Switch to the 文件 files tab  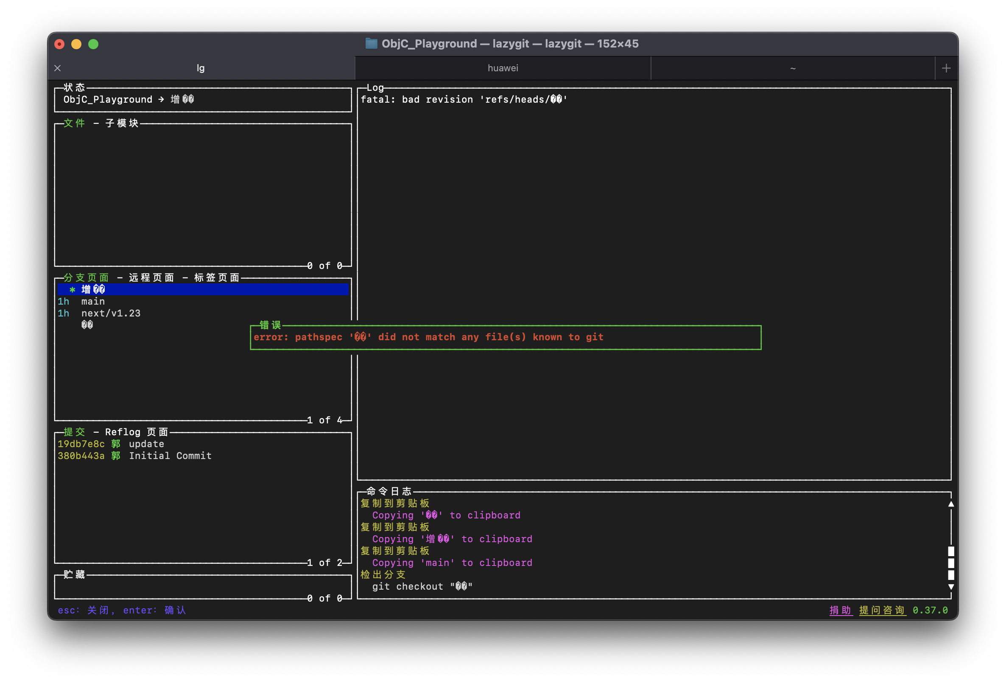[x=75, y=123]
